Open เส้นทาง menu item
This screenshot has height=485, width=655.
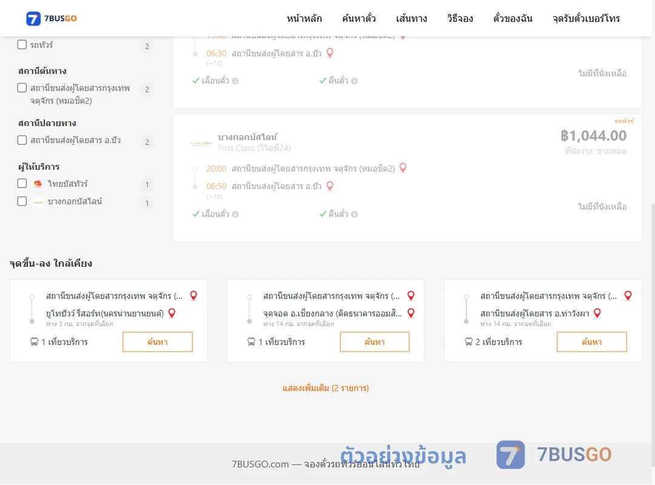pyautogui.click(x=411, y=18)
